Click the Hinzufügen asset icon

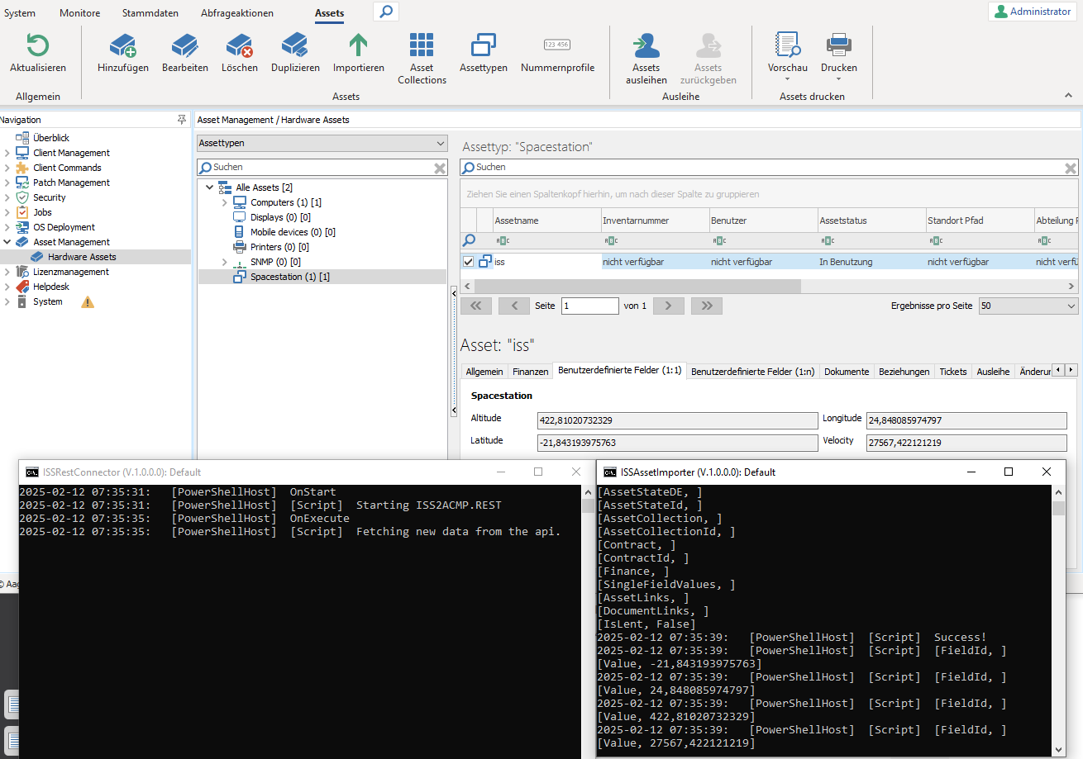pyautogui.click(x=123, y=45)
